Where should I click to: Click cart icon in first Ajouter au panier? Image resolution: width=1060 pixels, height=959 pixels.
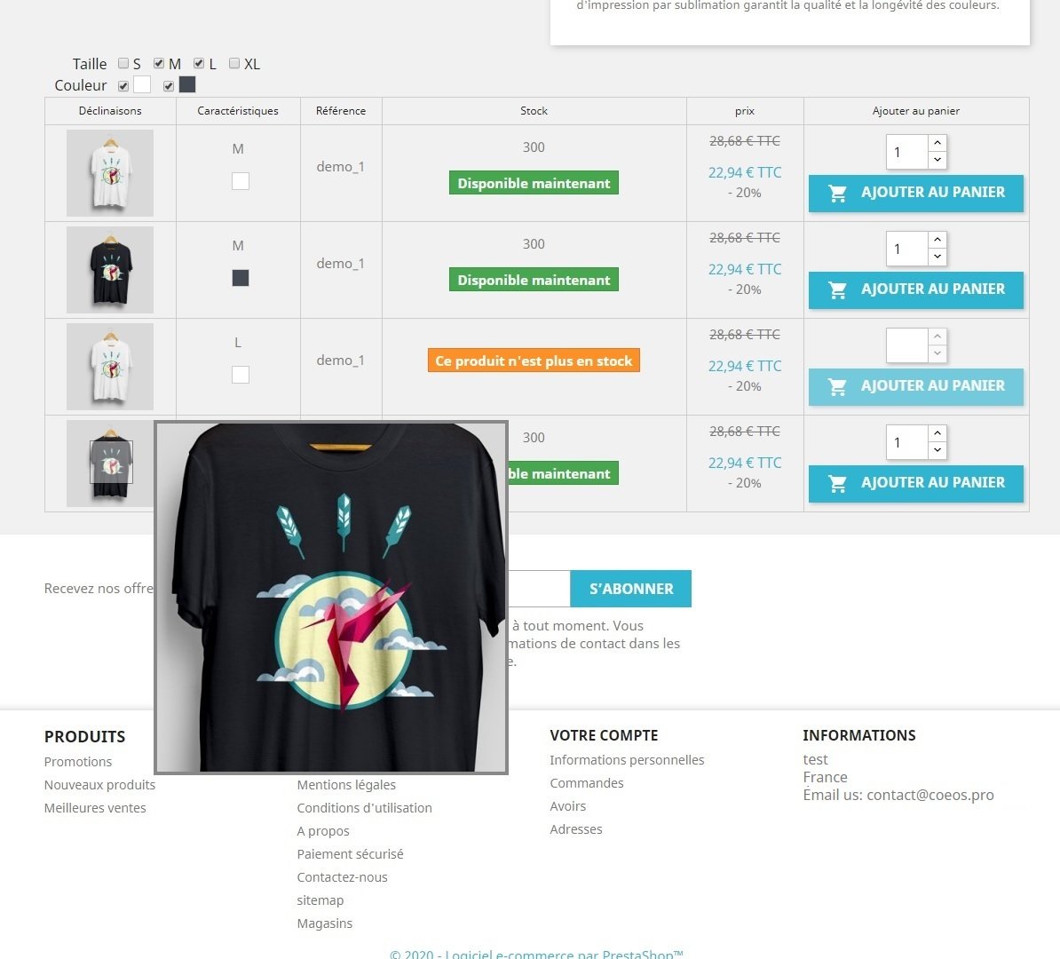[837, 194]
